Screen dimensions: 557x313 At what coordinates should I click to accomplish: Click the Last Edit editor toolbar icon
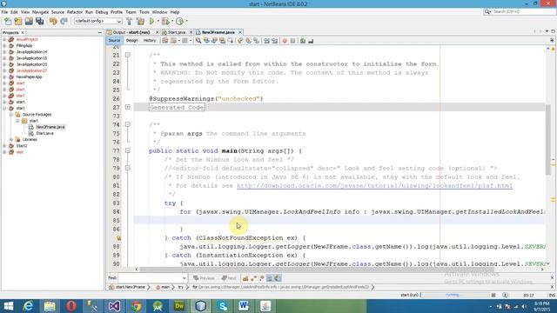click(x=165, y=41)
